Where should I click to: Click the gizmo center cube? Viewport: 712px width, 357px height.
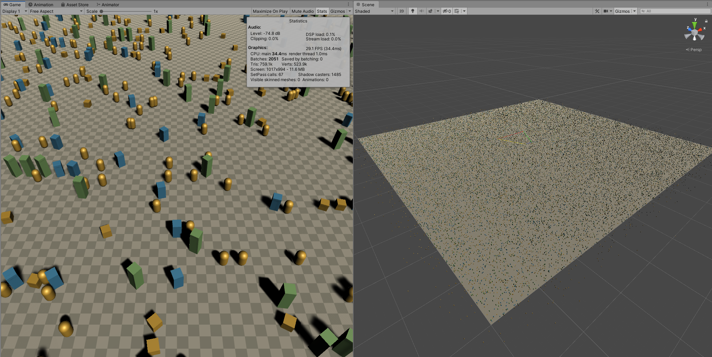point(695,32)
